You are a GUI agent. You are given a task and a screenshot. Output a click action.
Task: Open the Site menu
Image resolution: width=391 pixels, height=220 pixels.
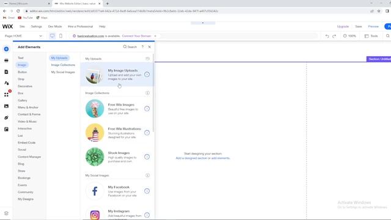pyautogui.click(x=22, y=26)
